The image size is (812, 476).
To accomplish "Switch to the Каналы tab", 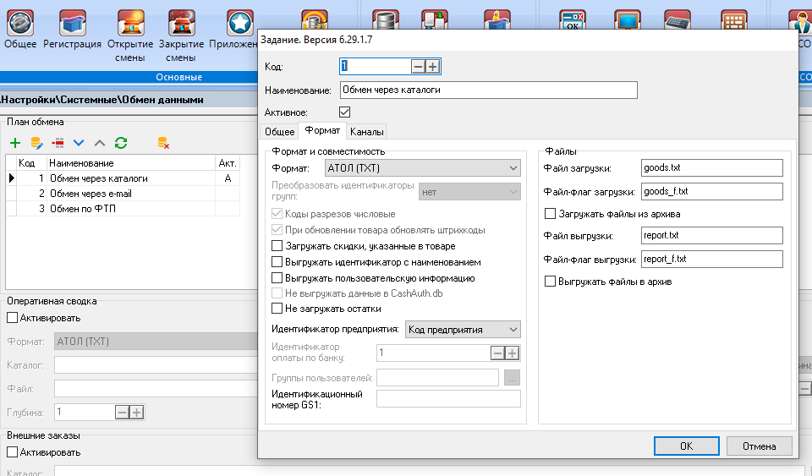I will 366,131.
